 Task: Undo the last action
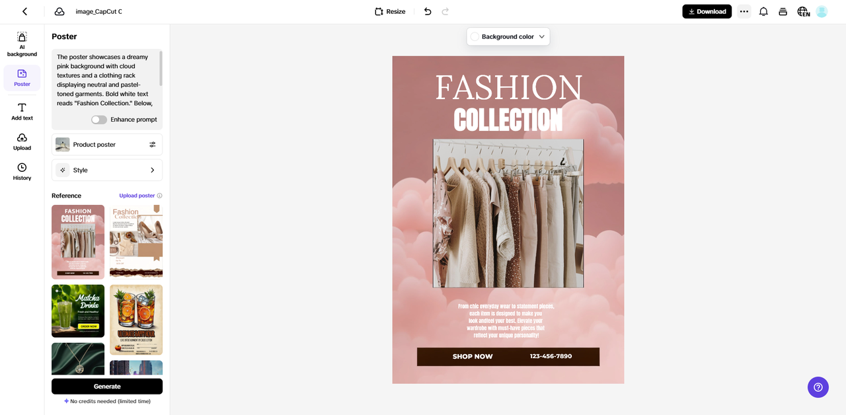[428, 11]
